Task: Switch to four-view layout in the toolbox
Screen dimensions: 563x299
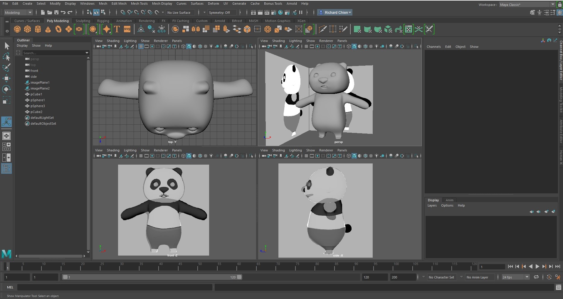Action: coord(6,147)
